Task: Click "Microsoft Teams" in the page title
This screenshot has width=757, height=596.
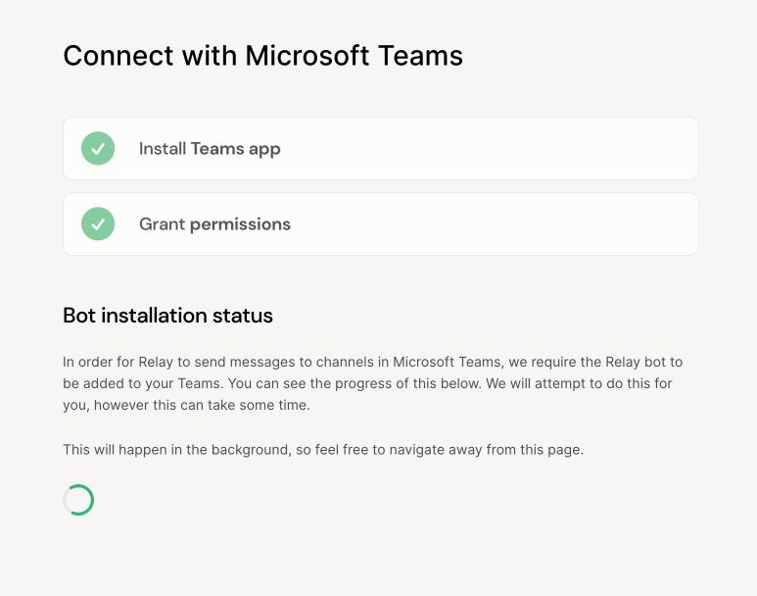Action: [354, 56]
